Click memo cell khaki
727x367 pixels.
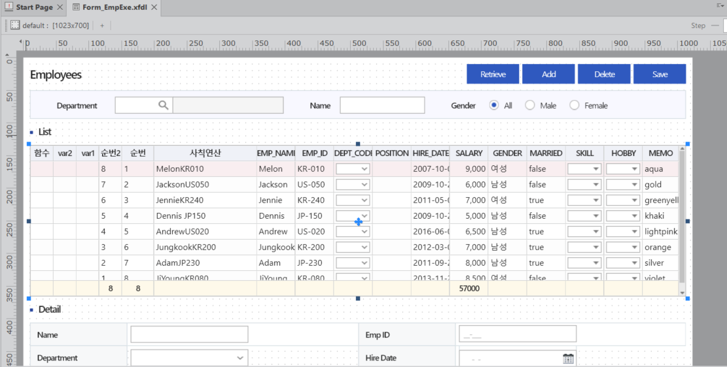tap(660, 216)
